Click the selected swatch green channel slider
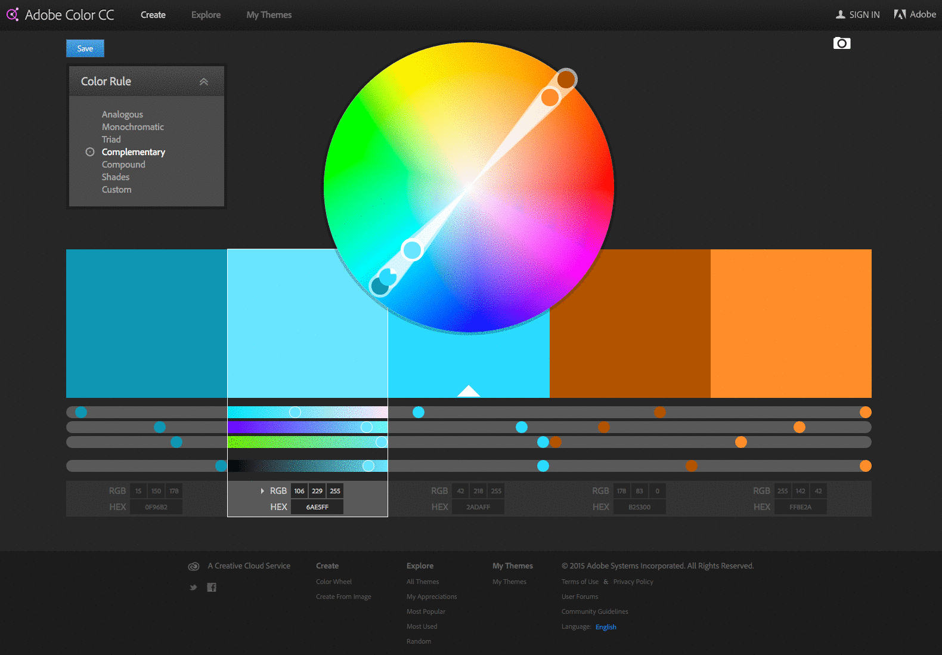Image resolution: width=942 pixels, height=655 pixels. [308, 427]
